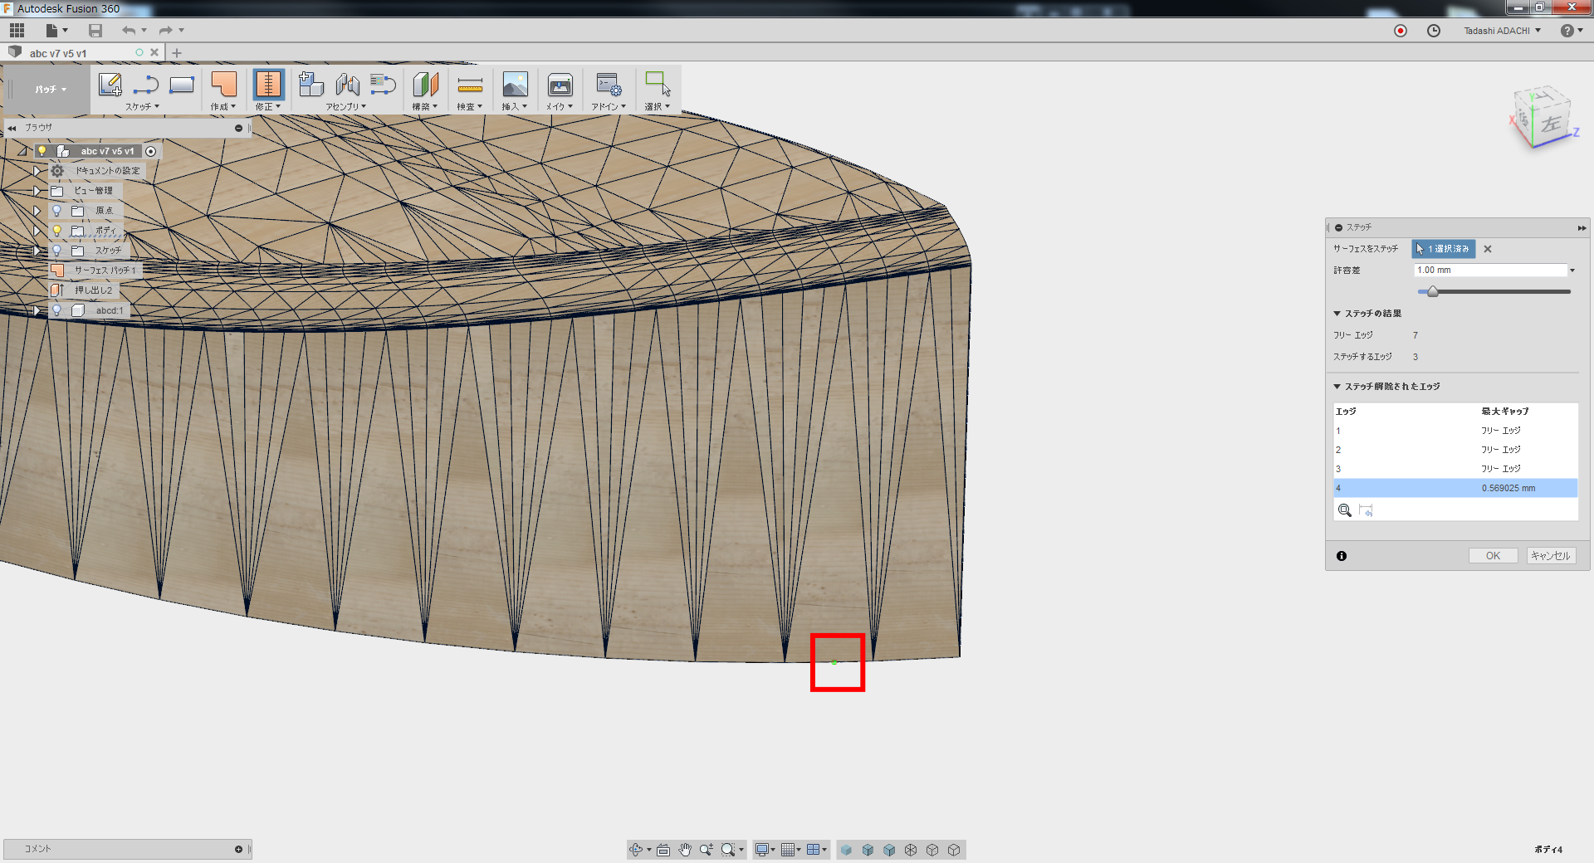Viewport: 1594px width, 863px height.
Task: Expand the Document Settings tree node
Action: (x=37, y=171)
